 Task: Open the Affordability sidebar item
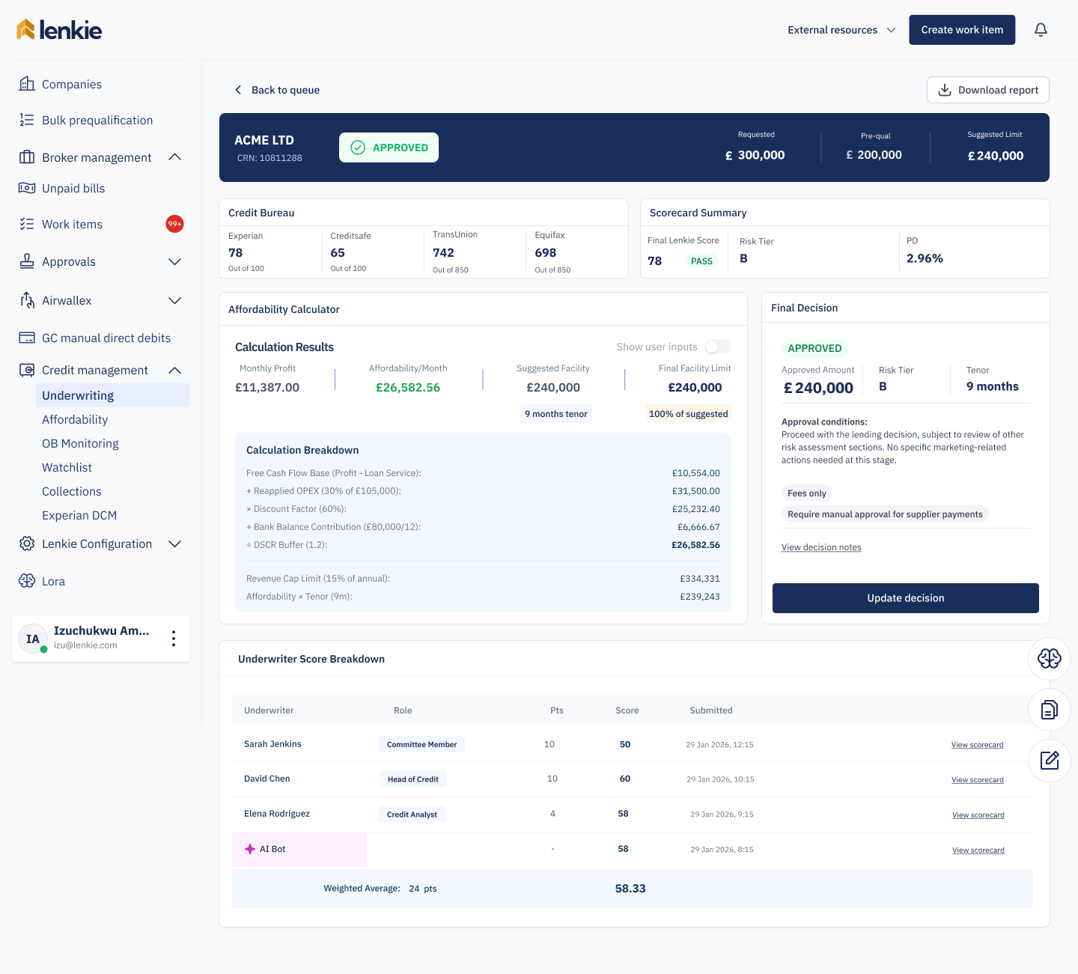coord(75,419)
